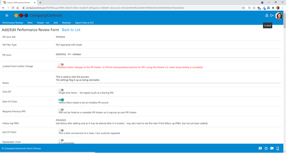Reload the page
286x153 pixels.
coord(13,8)
